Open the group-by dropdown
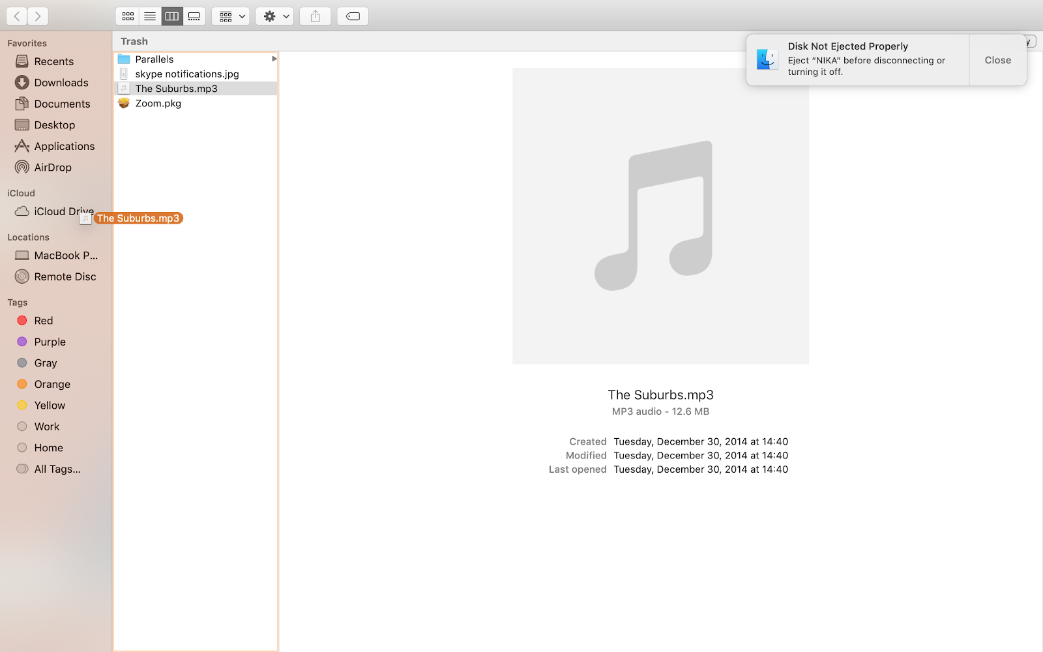 [231, 16]
